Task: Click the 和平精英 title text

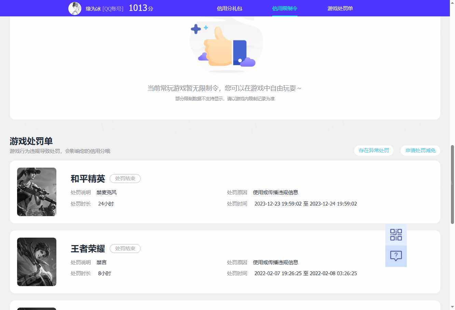Action: (88, 179)
